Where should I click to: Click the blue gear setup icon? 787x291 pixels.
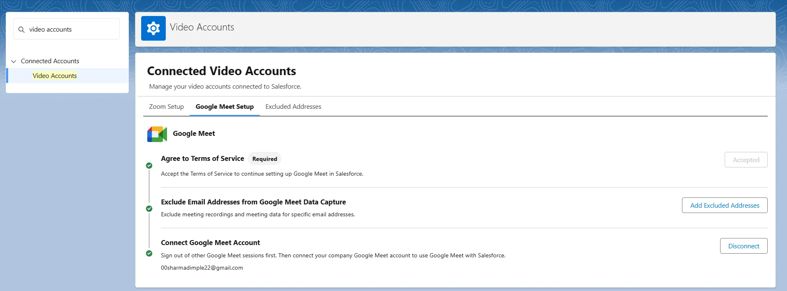coord(153,28)
